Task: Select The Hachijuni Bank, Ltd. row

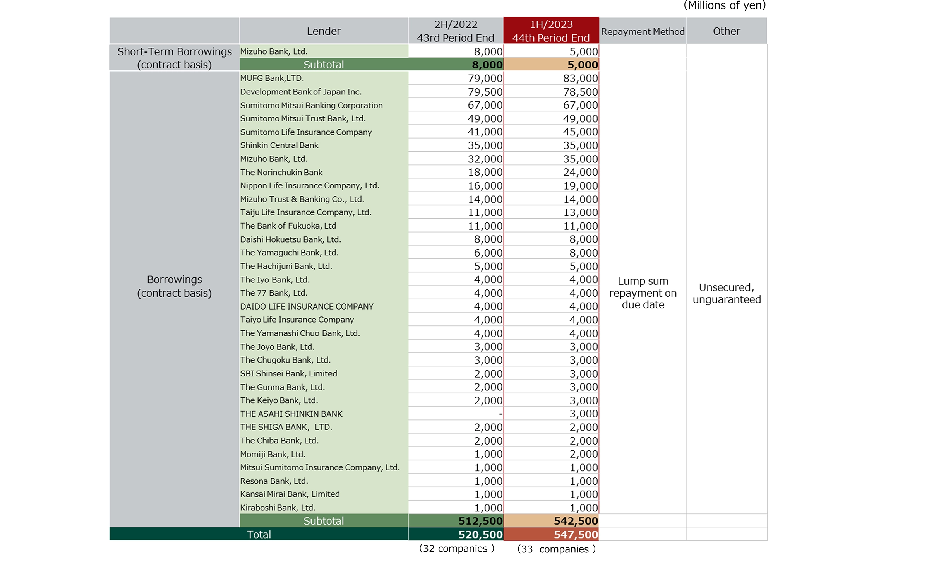Action: point(419,266)
